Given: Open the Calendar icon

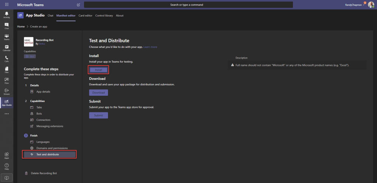Looking at the screenshot, I should pos(7,48).
